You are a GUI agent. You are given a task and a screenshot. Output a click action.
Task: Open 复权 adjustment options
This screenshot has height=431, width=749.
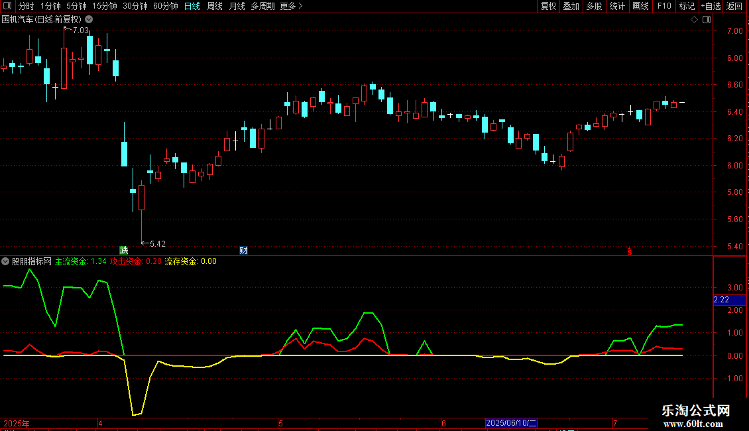pos(548,6)
